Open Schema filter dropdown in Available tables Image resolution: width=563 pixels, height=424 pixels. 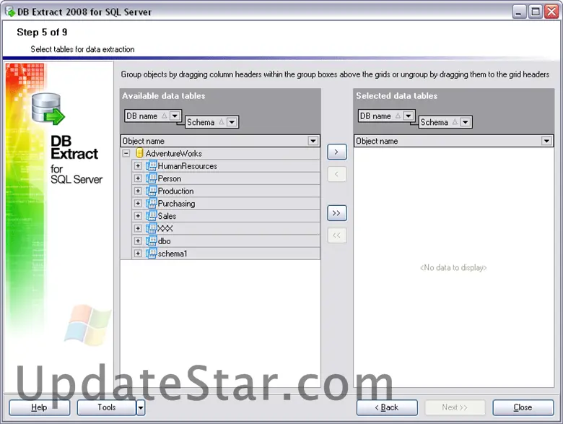point(232,122)
